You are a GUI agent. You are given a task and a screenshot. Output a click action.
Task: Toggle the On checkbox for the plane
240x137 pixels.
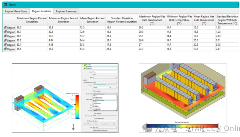tap(94, 75)
